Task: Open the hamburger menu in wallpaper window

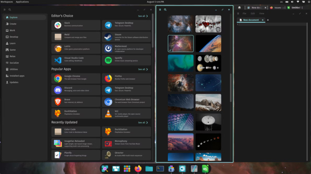Action: [x=160, y=10]
